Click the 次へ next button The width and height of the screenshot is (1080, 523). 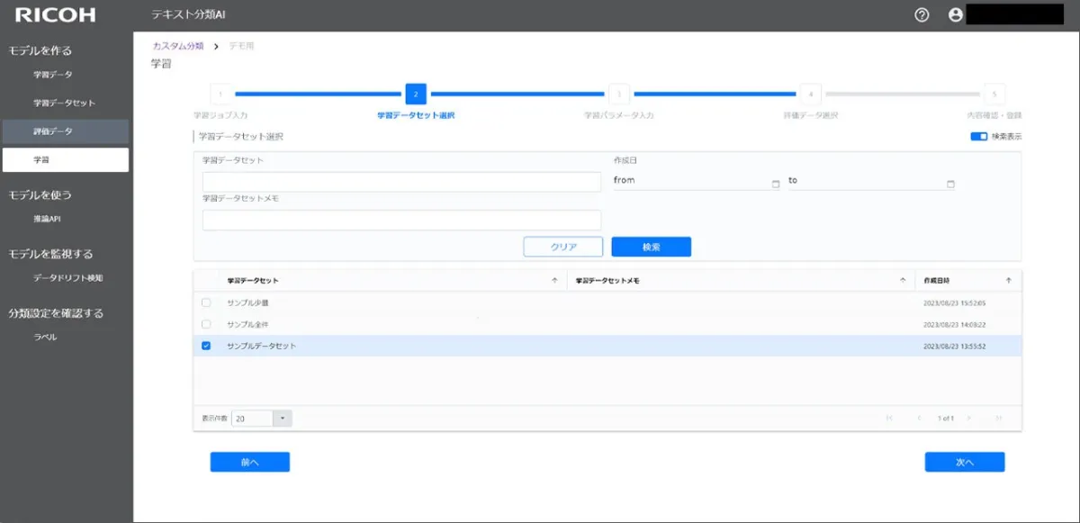(x=964, y=462)
